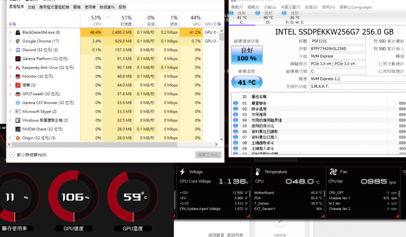Switch to the 效能 tab in Task Manager
Image resolution: width=406 pixels, height=237 pixels.
[x=32, y=7]
